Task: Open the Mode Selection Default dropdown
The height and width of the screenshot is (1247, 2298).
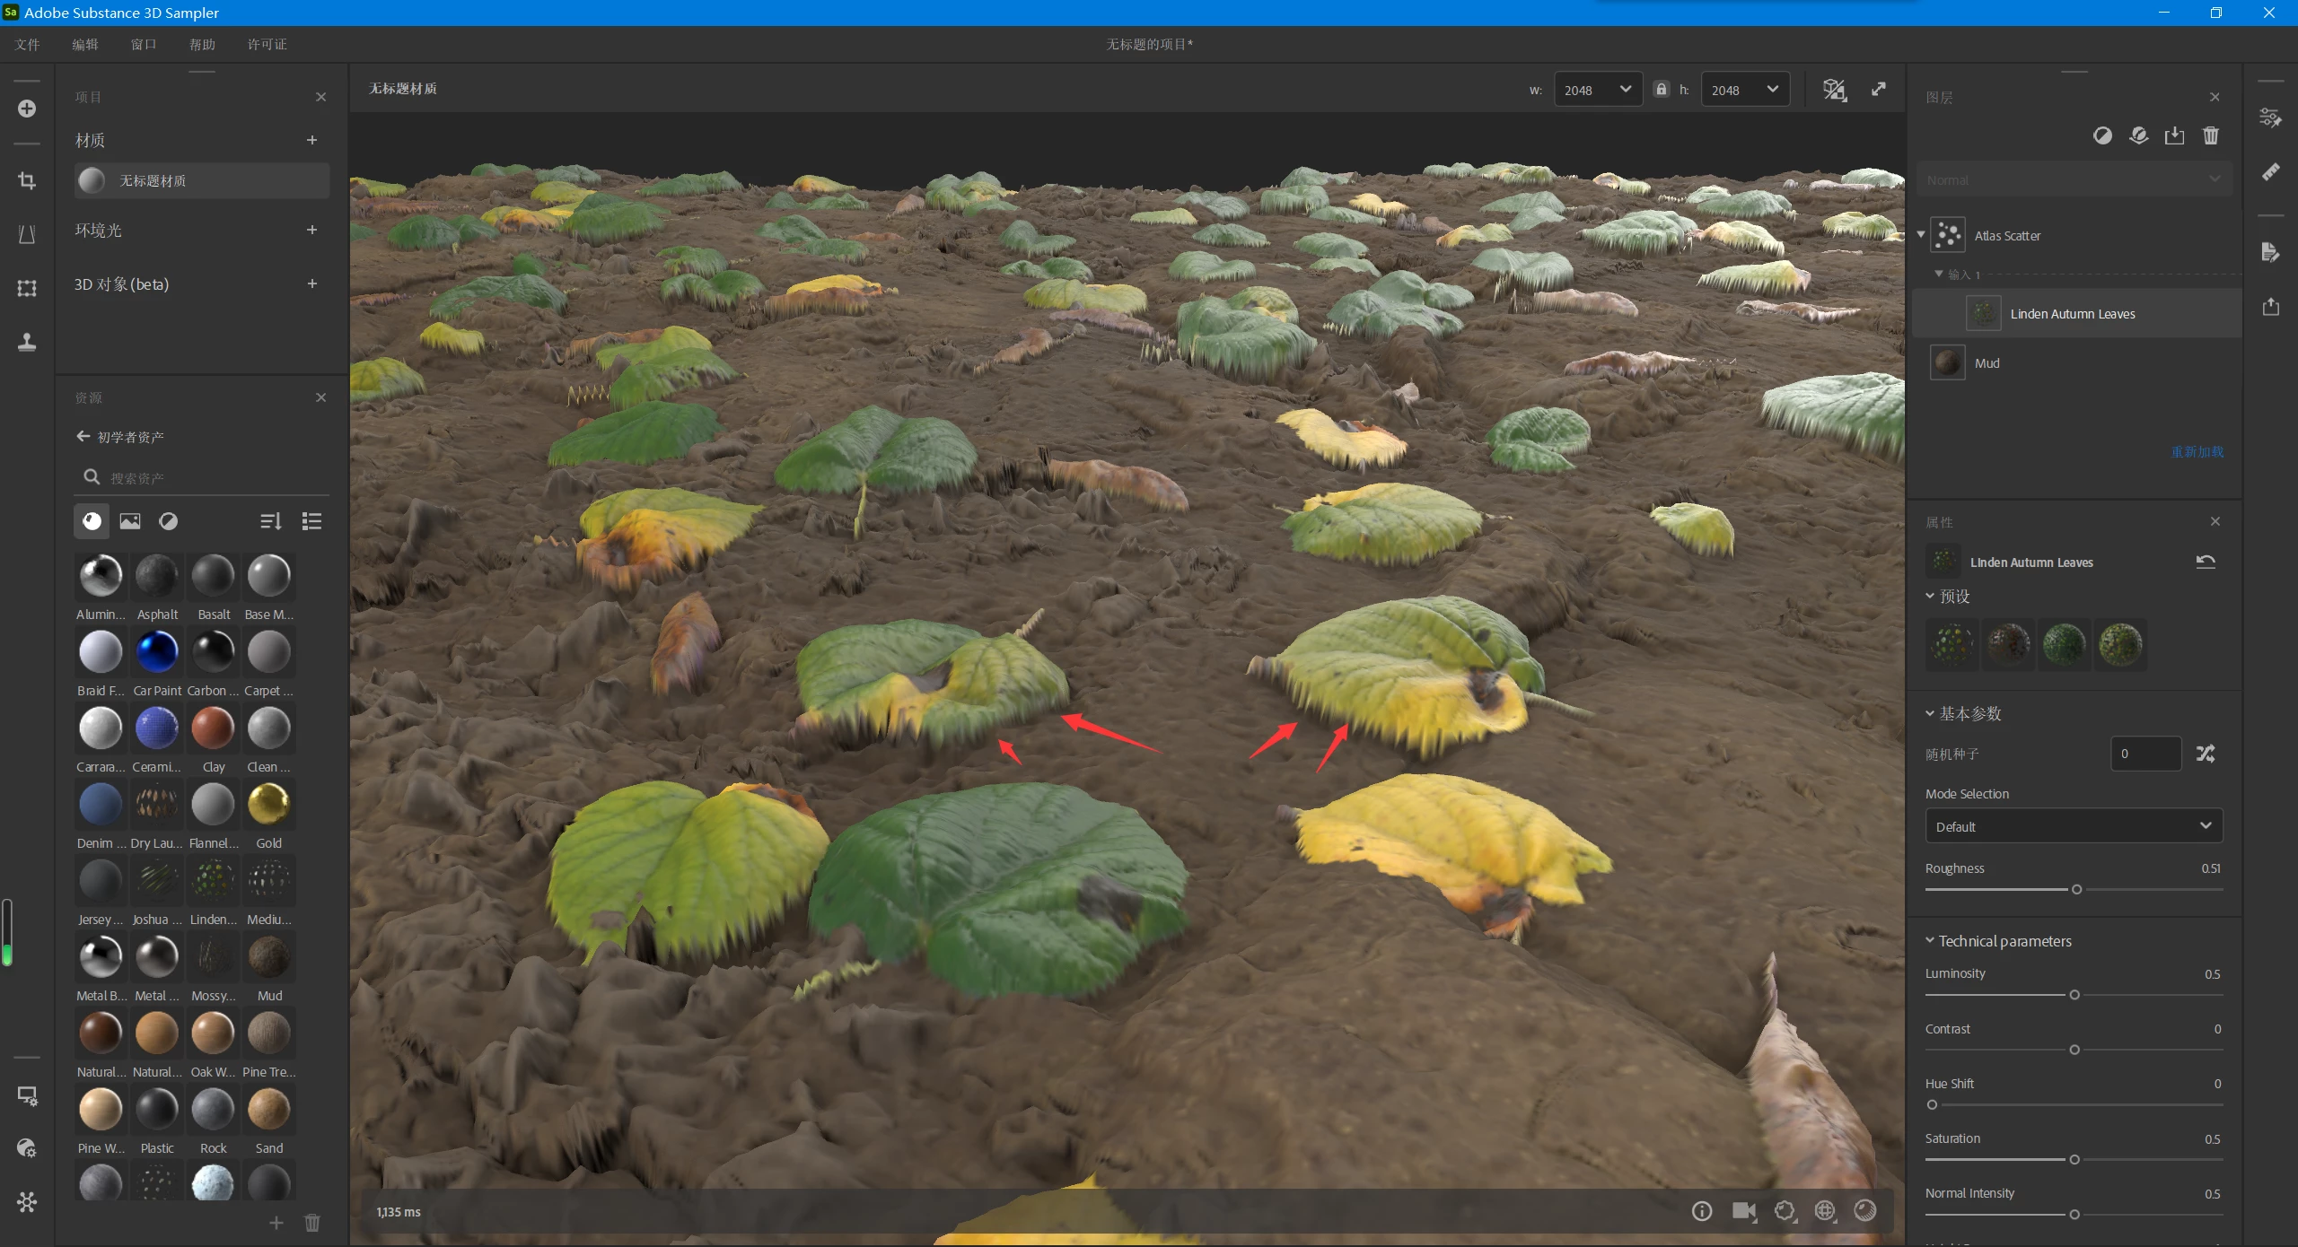Action: click(x=2073, y=826)
